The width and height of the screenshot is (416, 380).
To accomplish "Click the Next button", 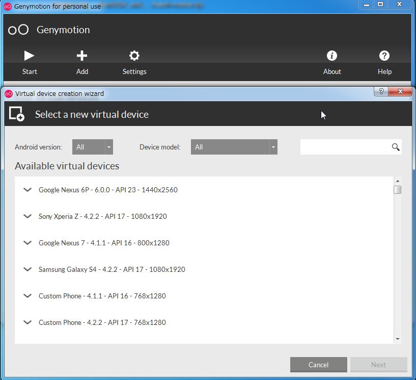I will click(x=378, y=365).
